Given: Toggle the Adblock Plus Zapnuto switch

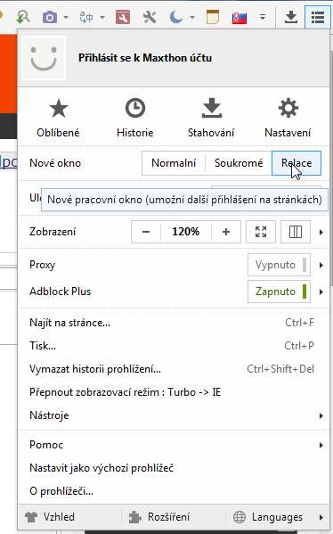Looking at the screenshot, I should 279,292.
